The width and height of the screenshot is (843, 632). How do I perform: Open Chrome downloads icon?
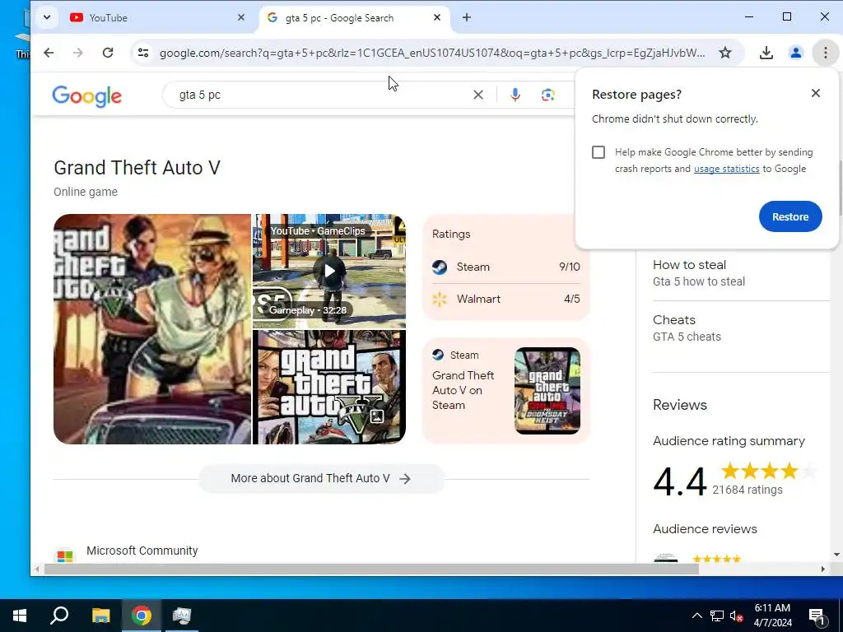pyautogui.click(x=766, y=53)
